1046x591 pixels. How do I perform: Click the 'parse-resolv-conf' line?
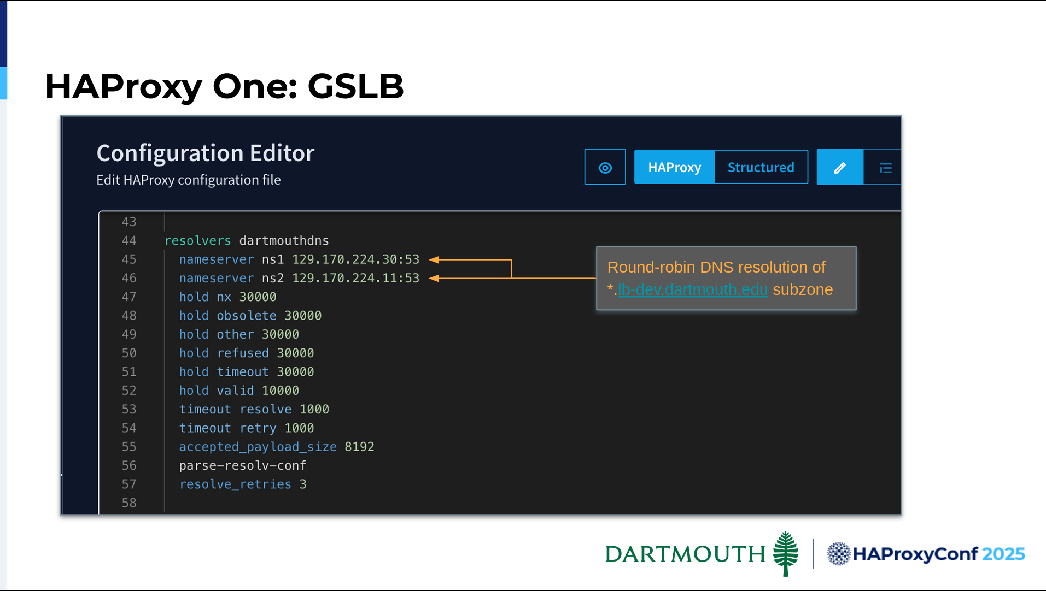(x=243, y=466)
